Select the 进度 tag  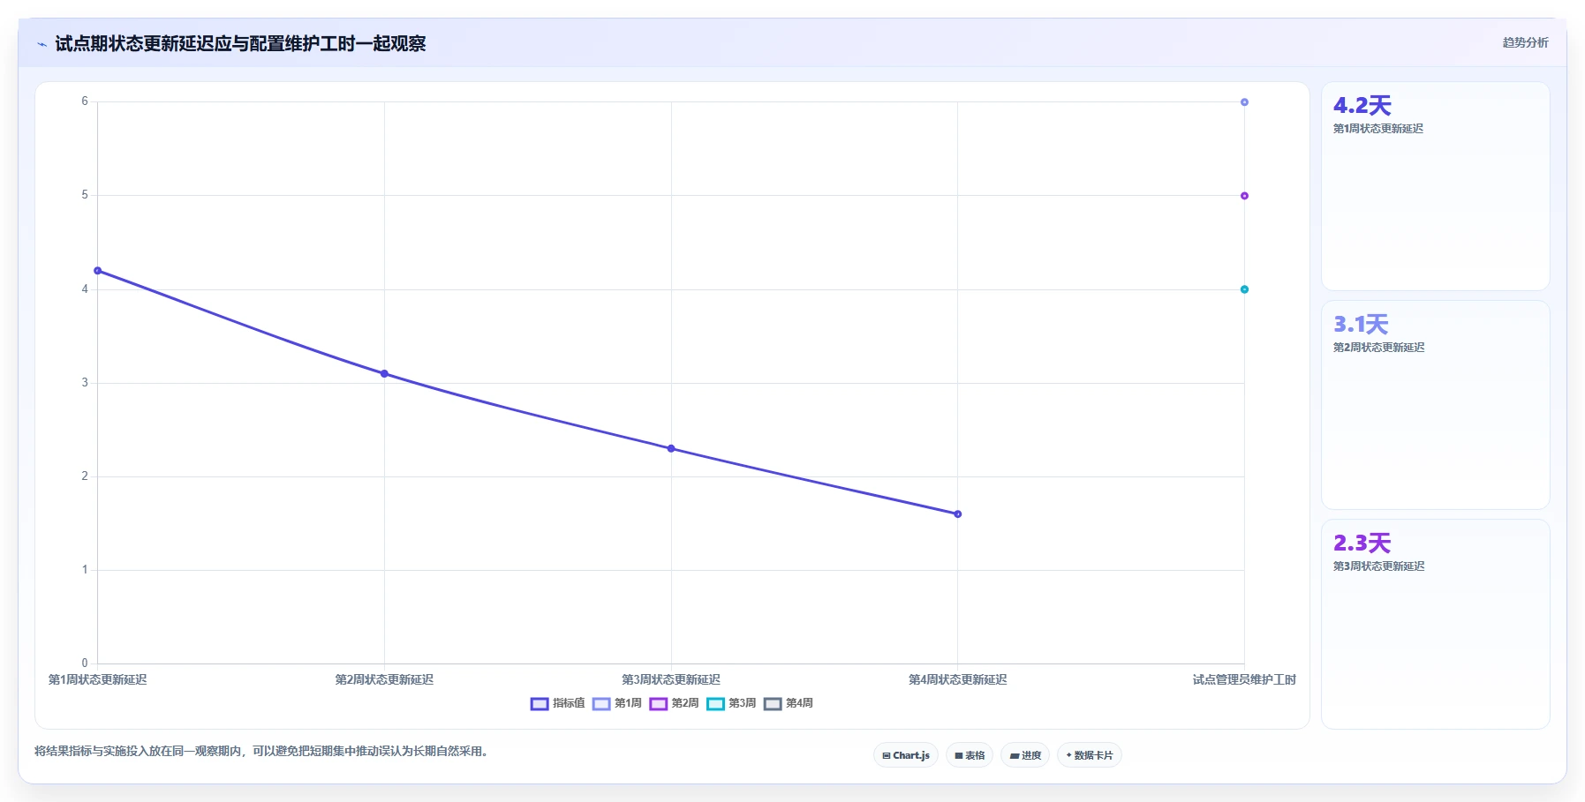pos(1025,755)
